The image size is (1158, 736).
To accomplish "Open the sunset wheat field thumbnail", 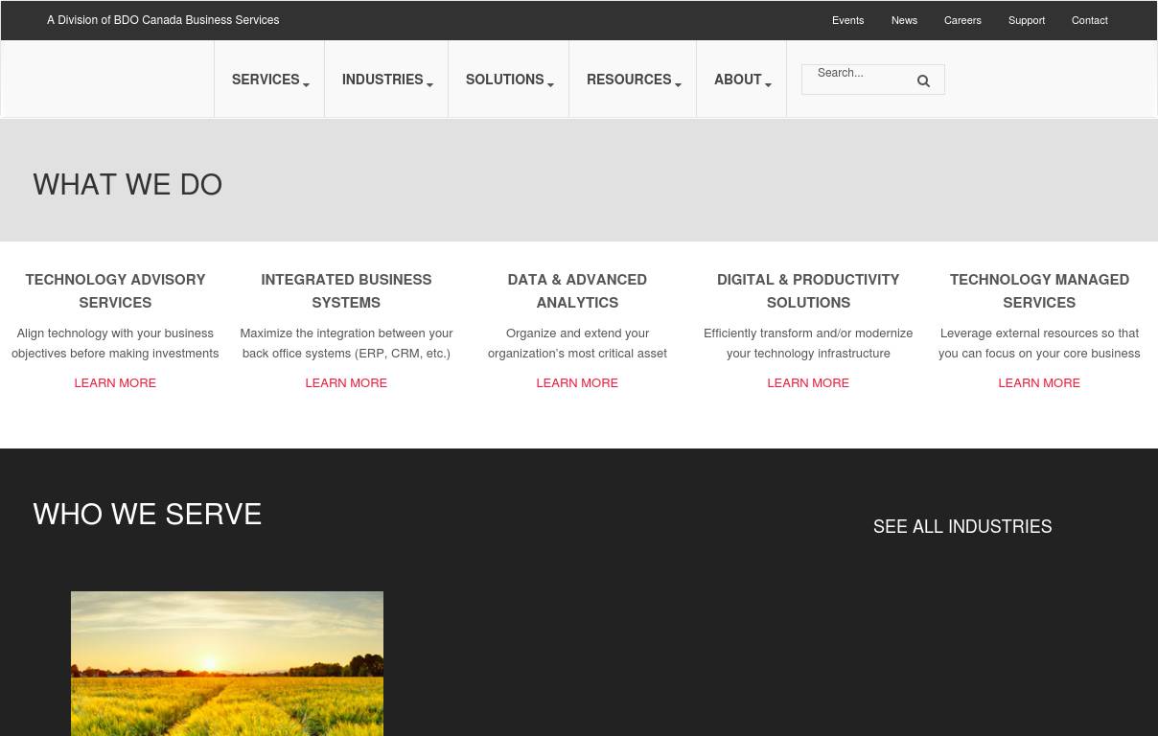I will (227, 663).
